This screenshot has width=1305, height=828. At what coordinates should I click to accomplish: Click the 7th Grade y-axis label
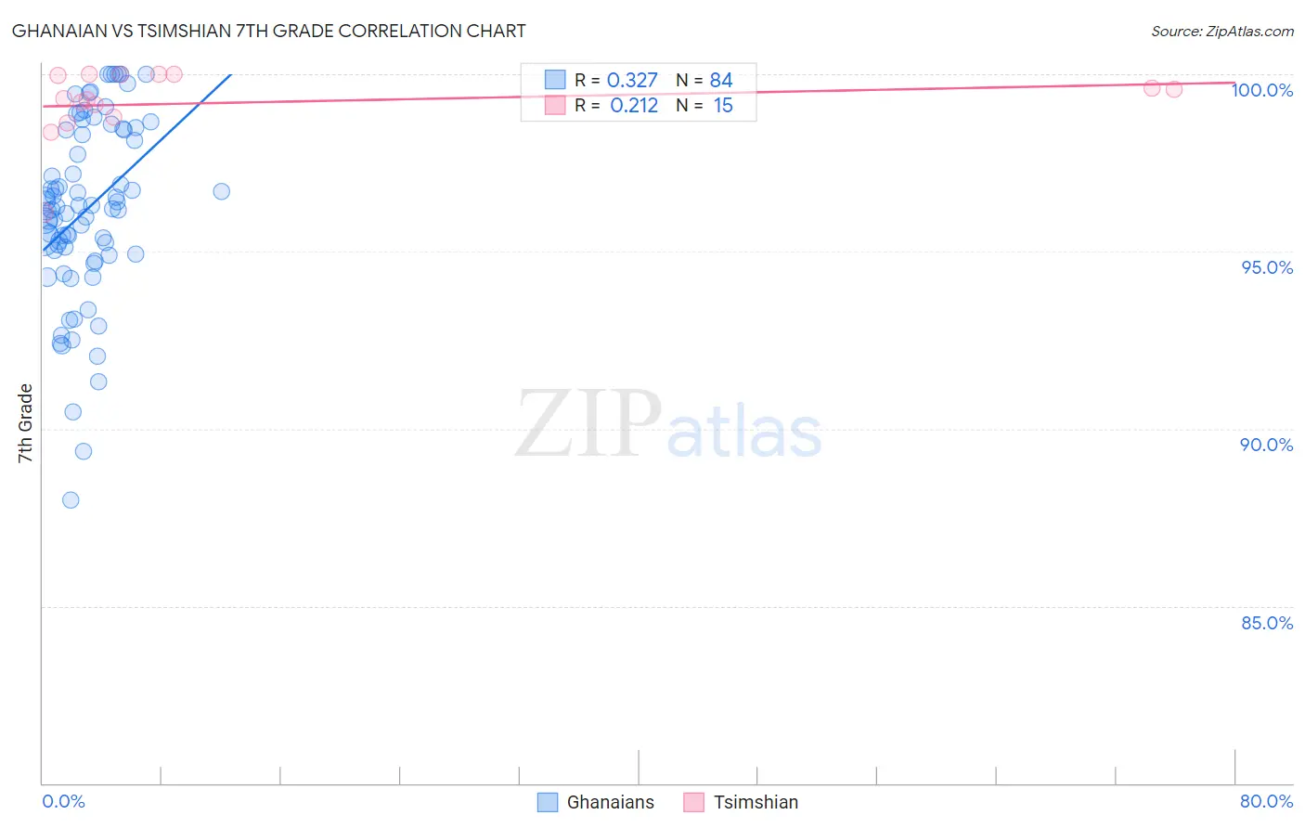(25, 423)
